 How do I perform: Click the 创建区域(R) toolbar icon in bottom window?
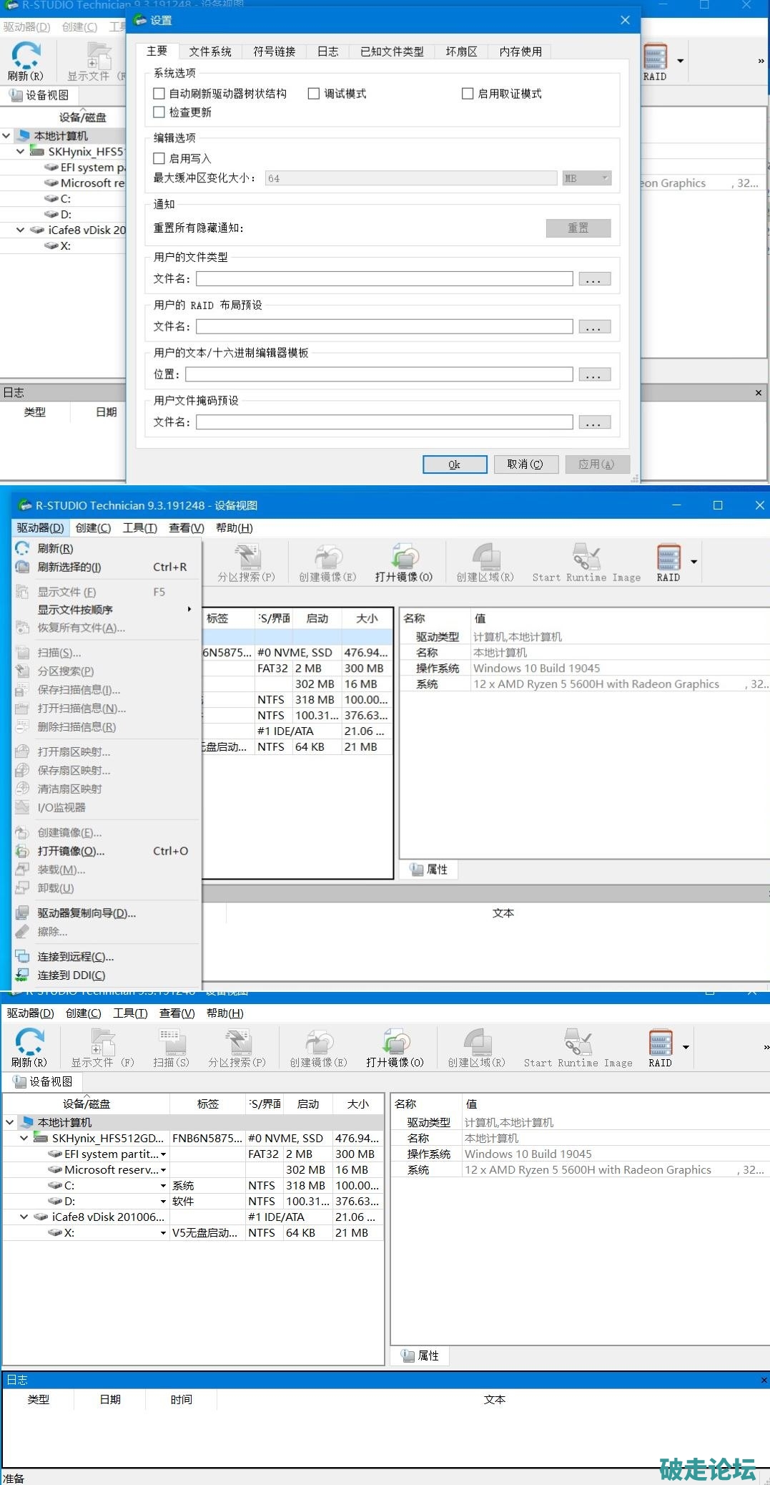(x=476, y=1047)
